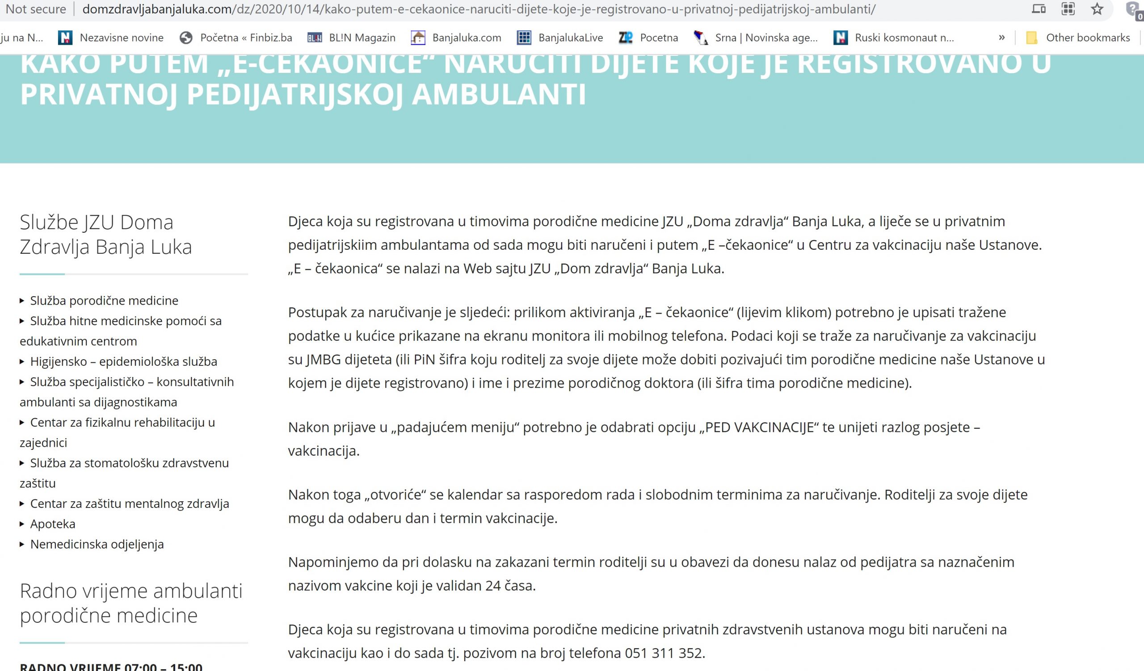
Task: Open Centar za fizikalnu rehabilitaciju link
Action: coord(117,432)
